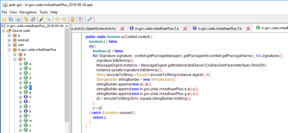Click the Export as gradle project icon
The width and height of the screenshot is (288, 133).
(18, 19)
